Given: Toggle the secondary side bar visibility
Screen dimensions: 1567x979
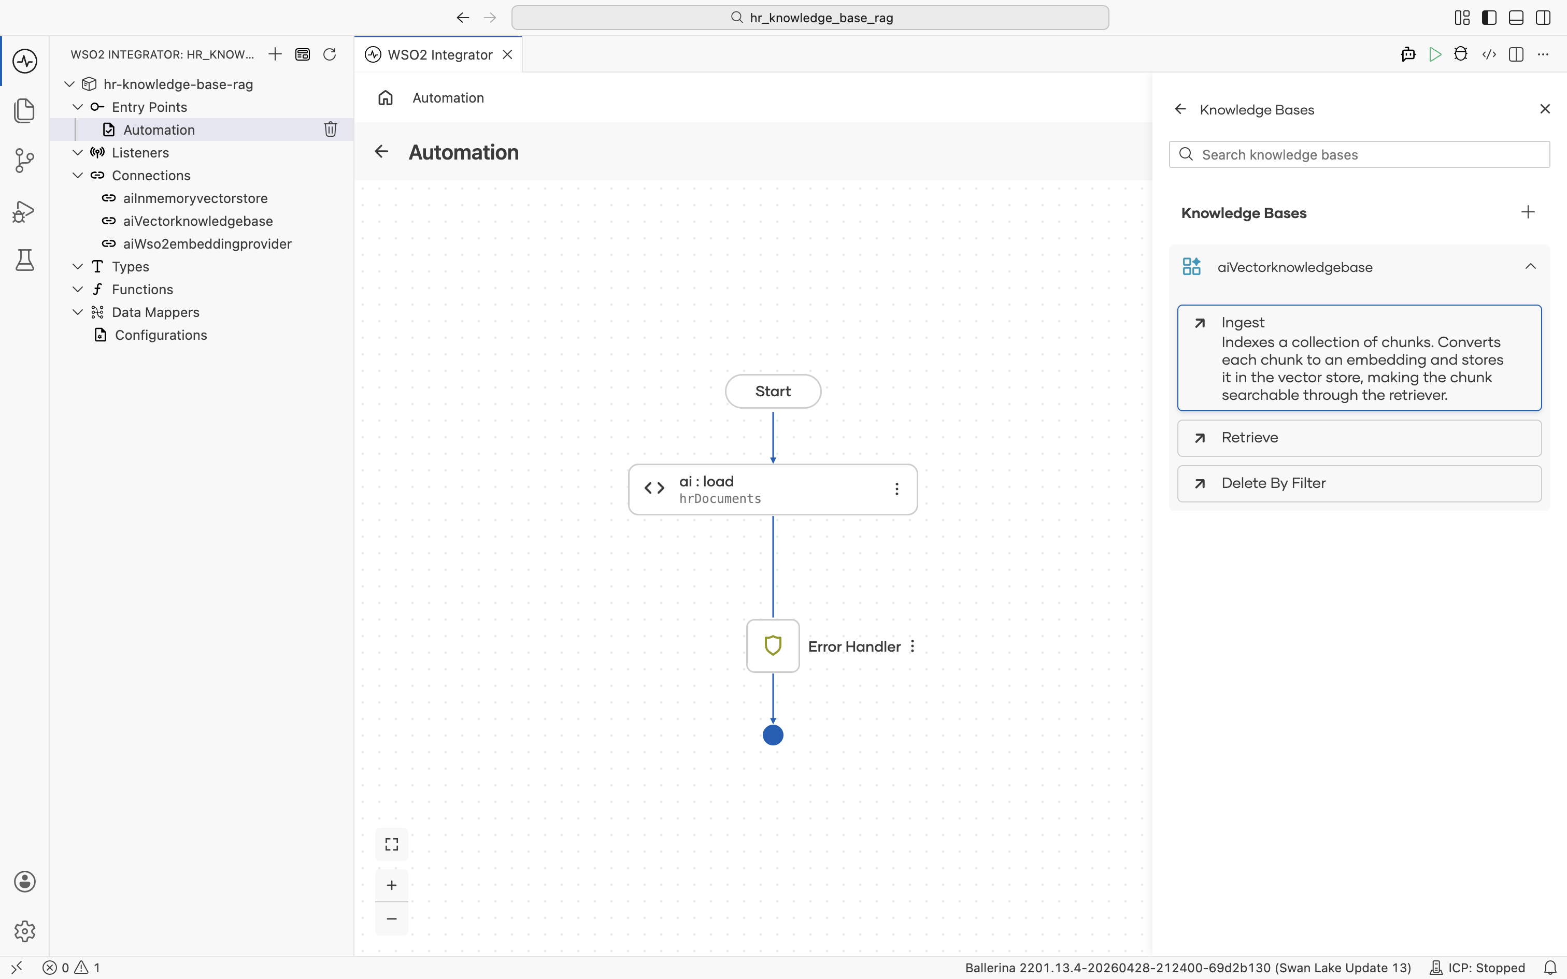Looking at the screenshot, I should click(x=1543, y=18).
